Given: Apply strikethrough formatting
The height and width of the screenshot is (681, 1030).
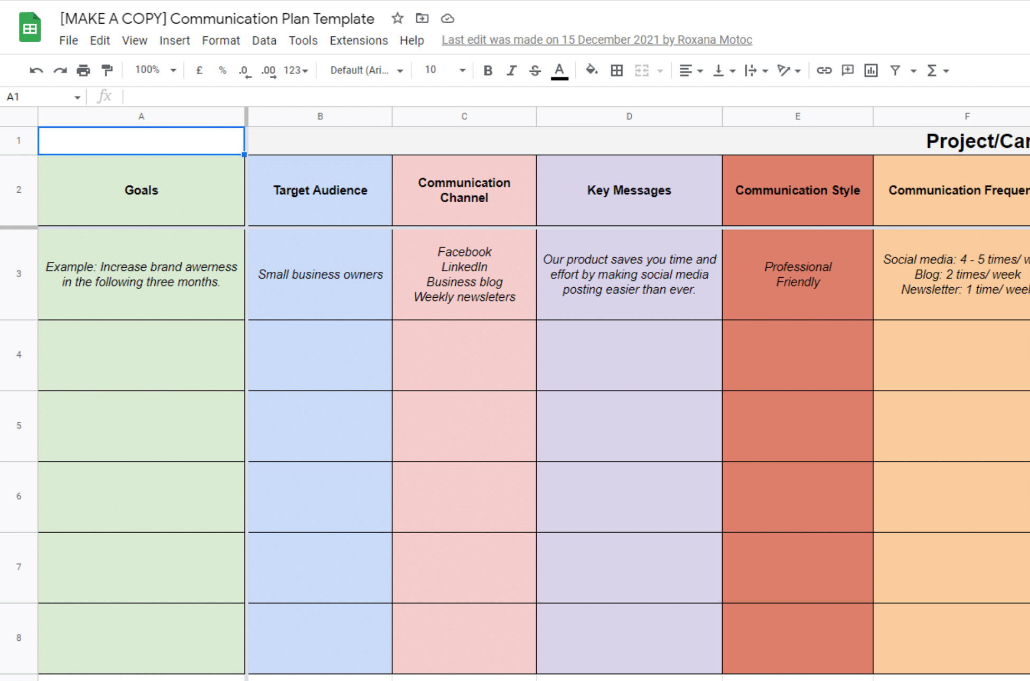Looking at the screenshot, I should coord(535,70).
